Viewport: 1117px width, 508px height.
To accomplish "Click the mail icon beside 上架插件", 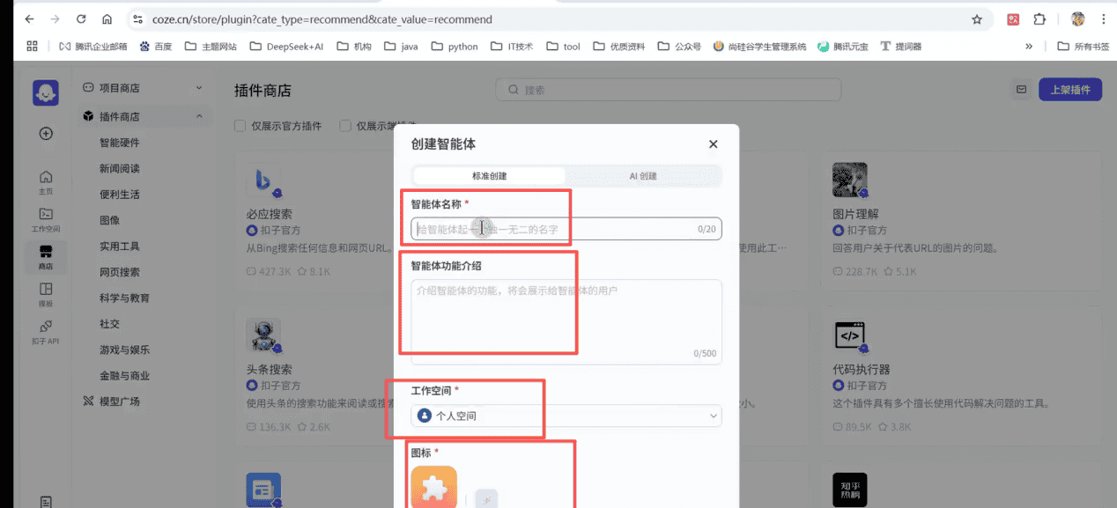I will (1021, 89).
